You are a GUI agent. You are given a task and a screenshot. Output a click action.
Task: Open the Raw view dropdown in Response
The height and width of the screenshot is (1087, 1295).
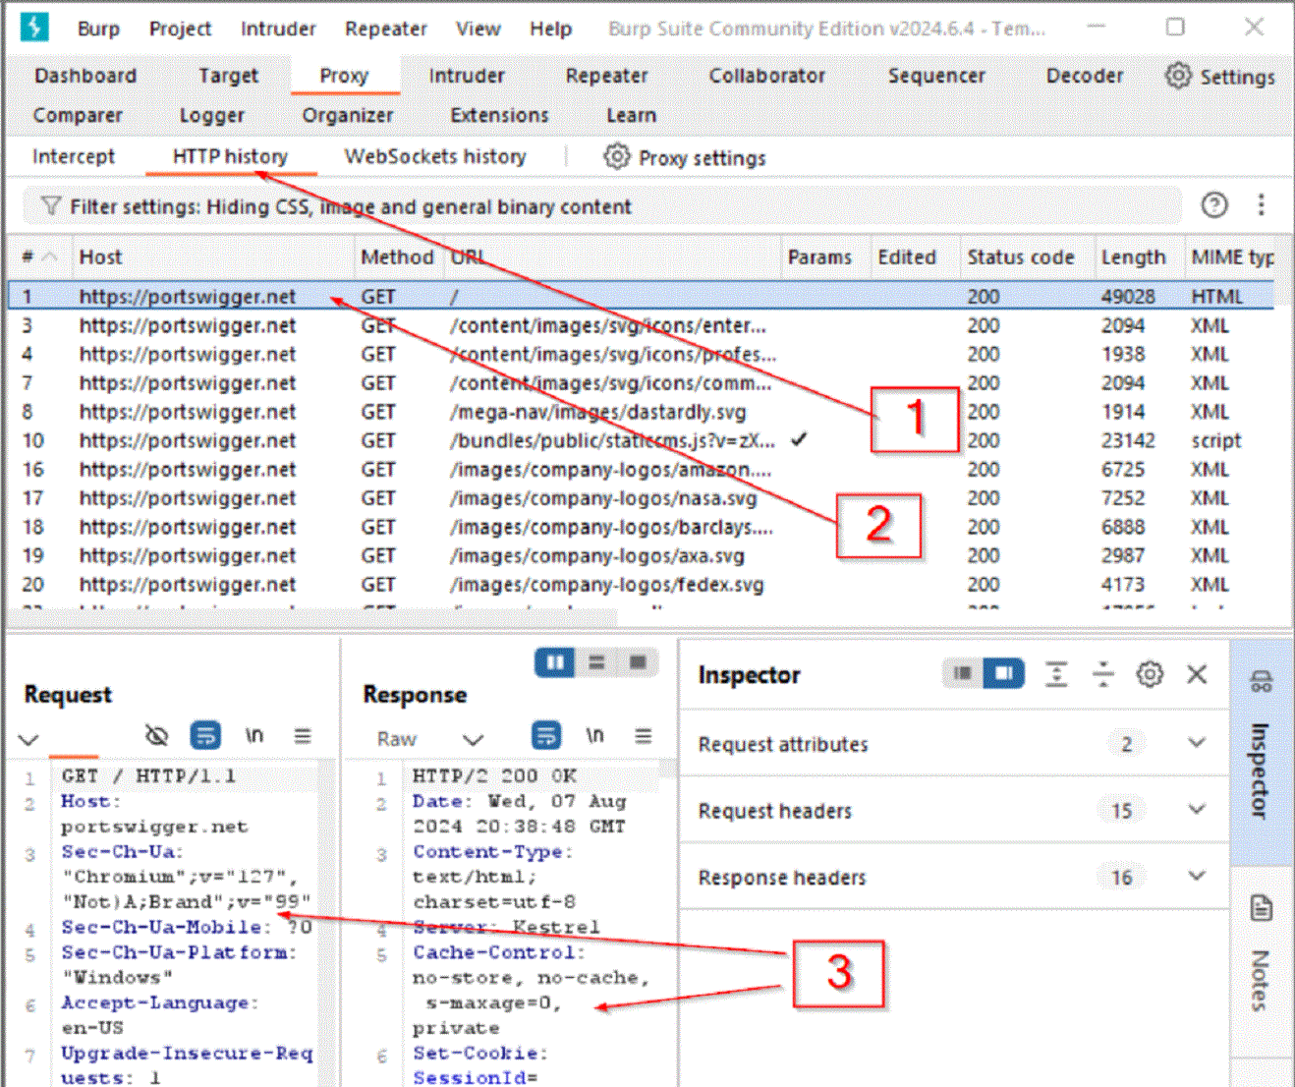tap(473, 739)
